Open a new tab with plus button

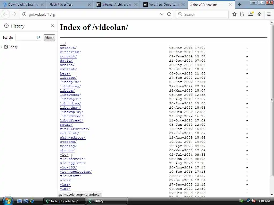(239, 5)
